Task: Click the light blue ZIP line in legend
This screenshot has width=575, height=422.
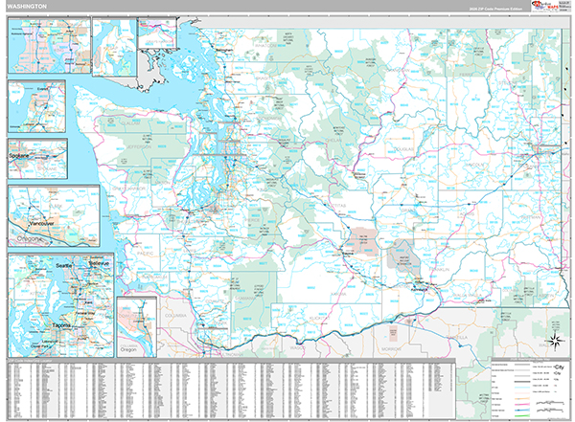Action: coord(522,387)
